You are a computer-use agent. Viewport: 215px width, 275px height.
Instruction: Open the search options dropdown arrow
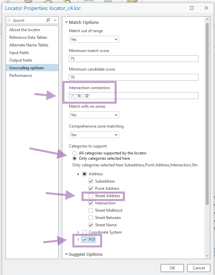point(55,20)
